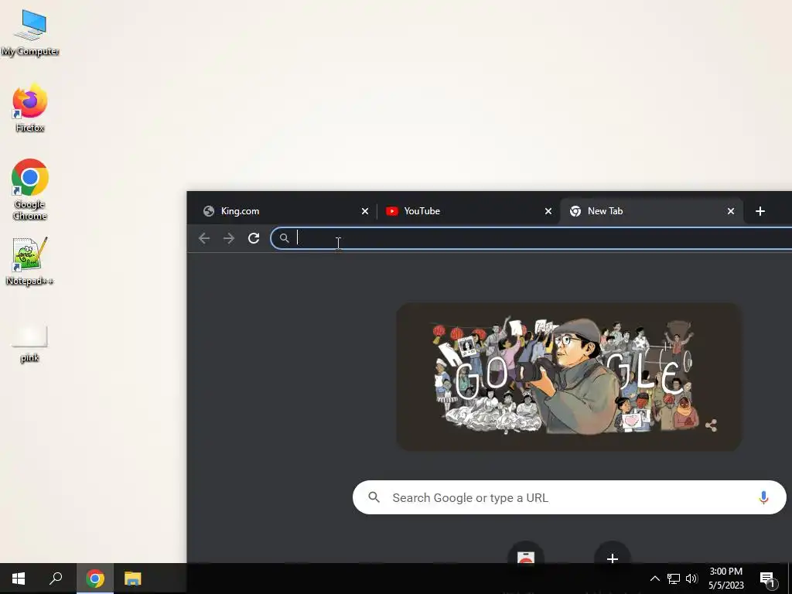792x594 pixels.
Task: Go back with the Chrome back arrow
Action: coord(204,238)
